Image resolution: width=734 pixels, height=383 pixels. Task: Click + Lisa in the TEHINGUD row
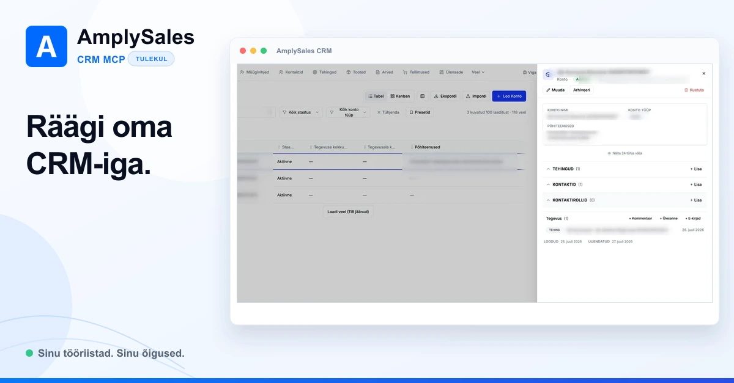pos(696,169)
